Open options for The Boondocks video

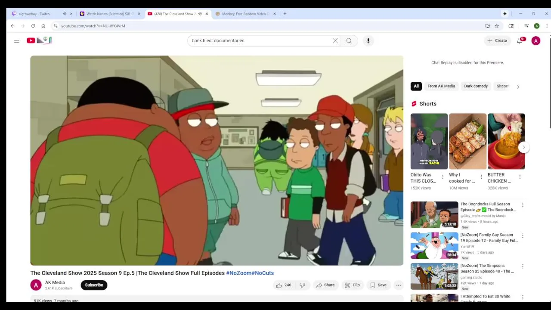point(523,205)
